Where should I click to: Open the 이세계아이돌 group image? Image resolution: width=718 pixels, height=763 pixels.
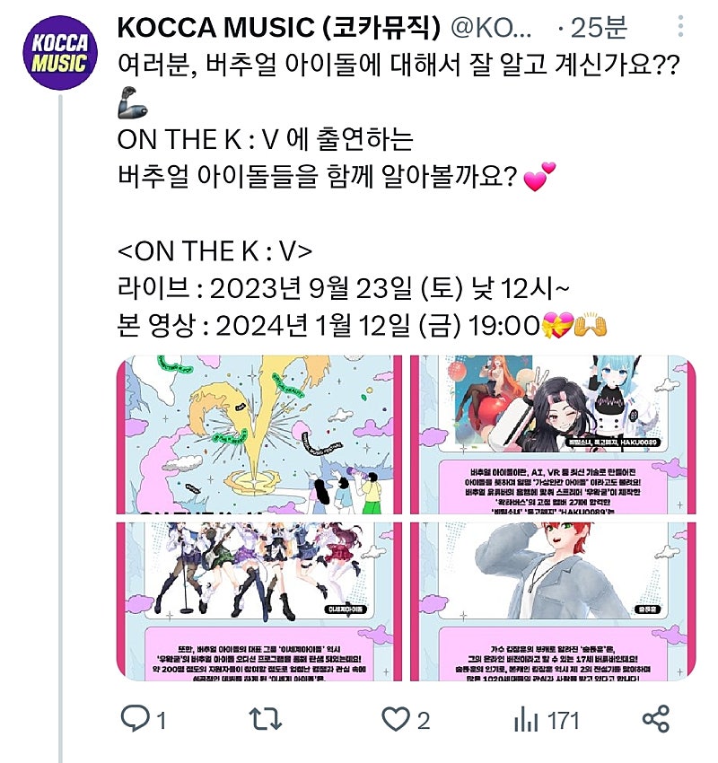pyautogui.click(x=259, y=601)
